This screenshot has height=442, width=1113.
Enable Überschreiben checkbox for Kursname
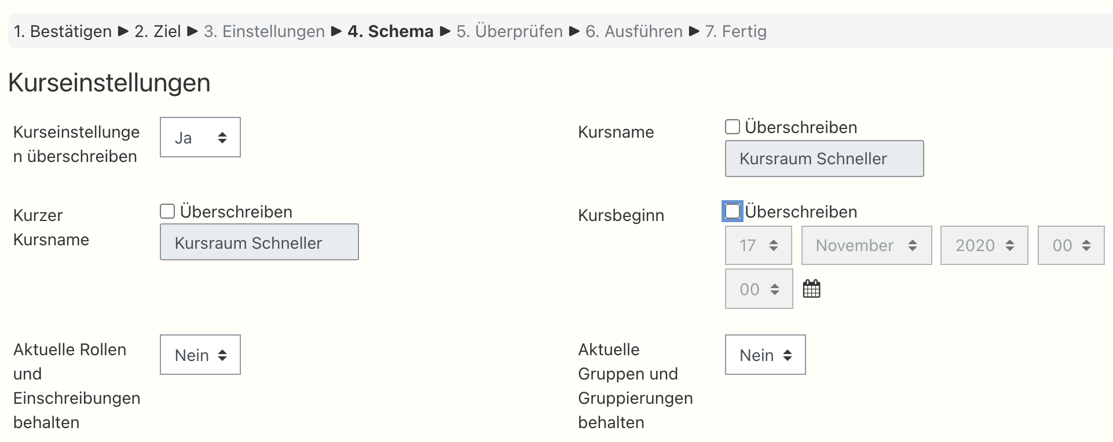pos(733,127)
